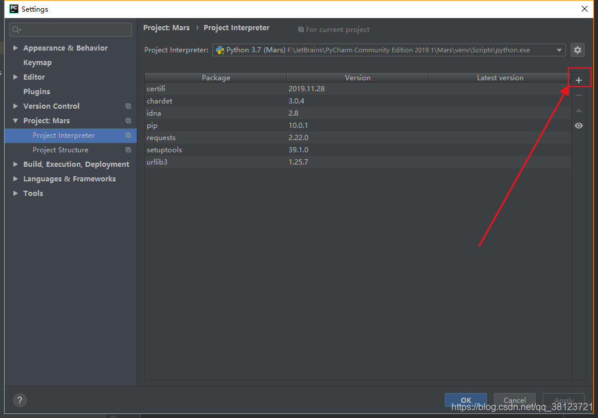Viewport: 598px width, 418px height.
Task: Toggle the show early releases eye icon
Action: 579,126
